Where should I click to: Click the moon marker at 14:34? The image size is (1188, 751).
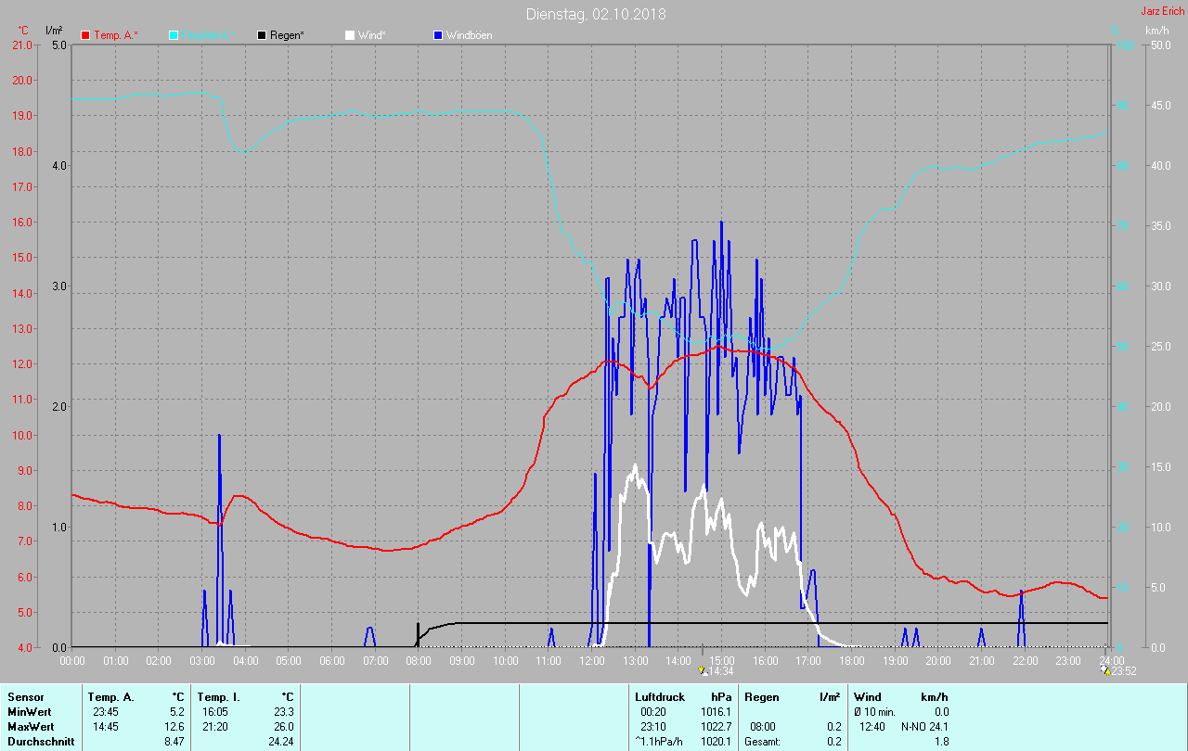click(703, 670)
